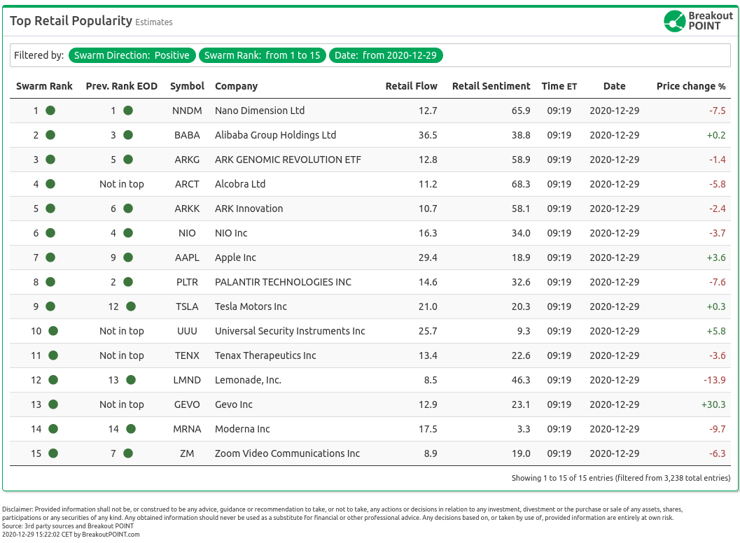Click the Breakout POINT logo
Viewport: 740px width, 543px height.
(697, 21)
